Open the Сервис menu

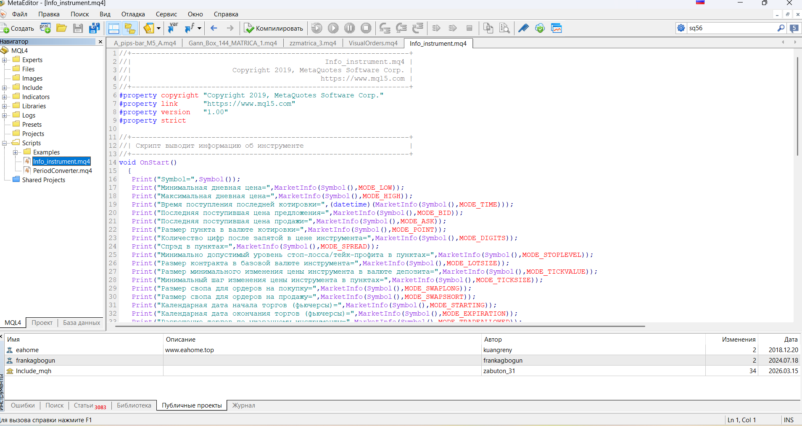166,14
